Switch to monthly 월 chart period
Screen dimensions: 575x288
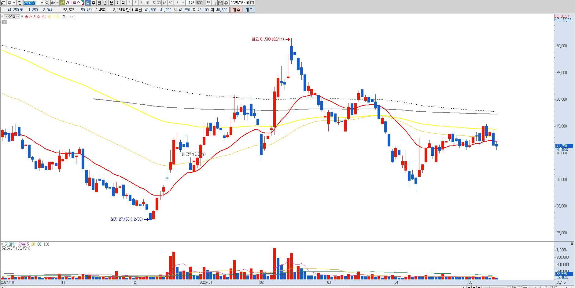(99, 3)
